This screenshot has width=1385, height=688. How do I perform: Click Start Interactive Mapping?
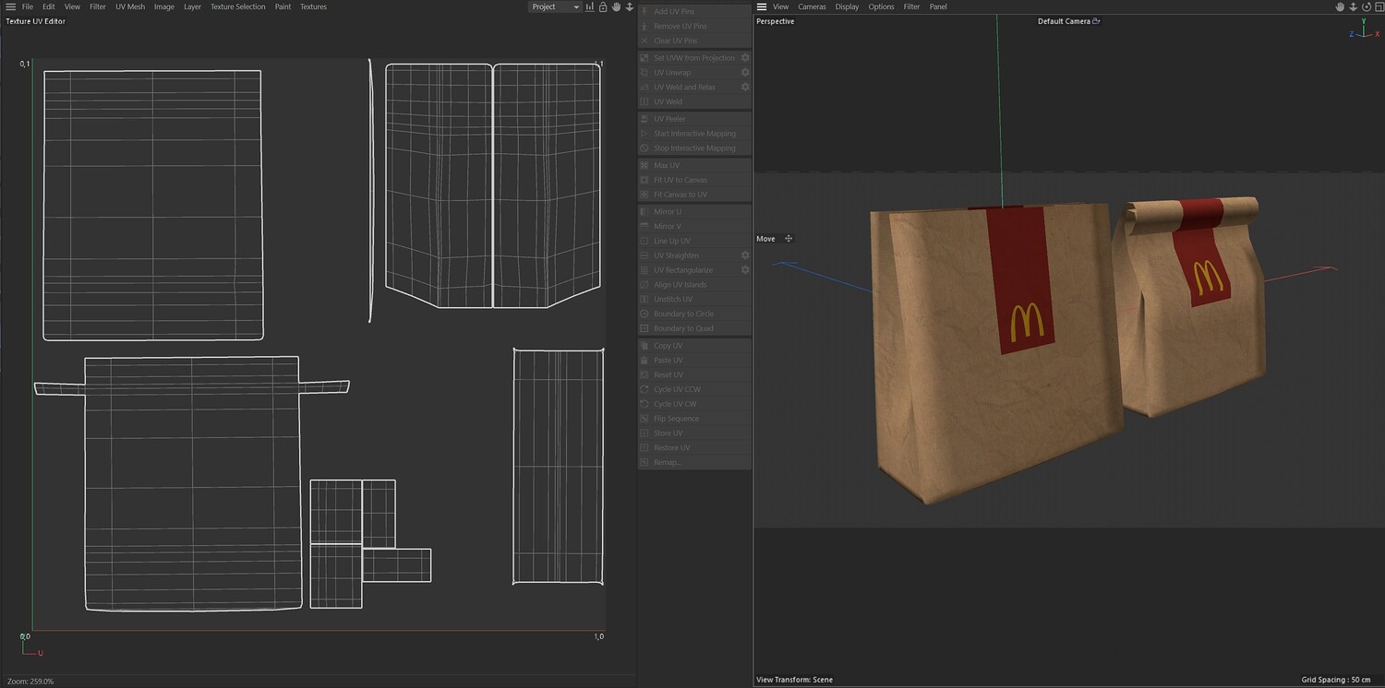(694, 134)
